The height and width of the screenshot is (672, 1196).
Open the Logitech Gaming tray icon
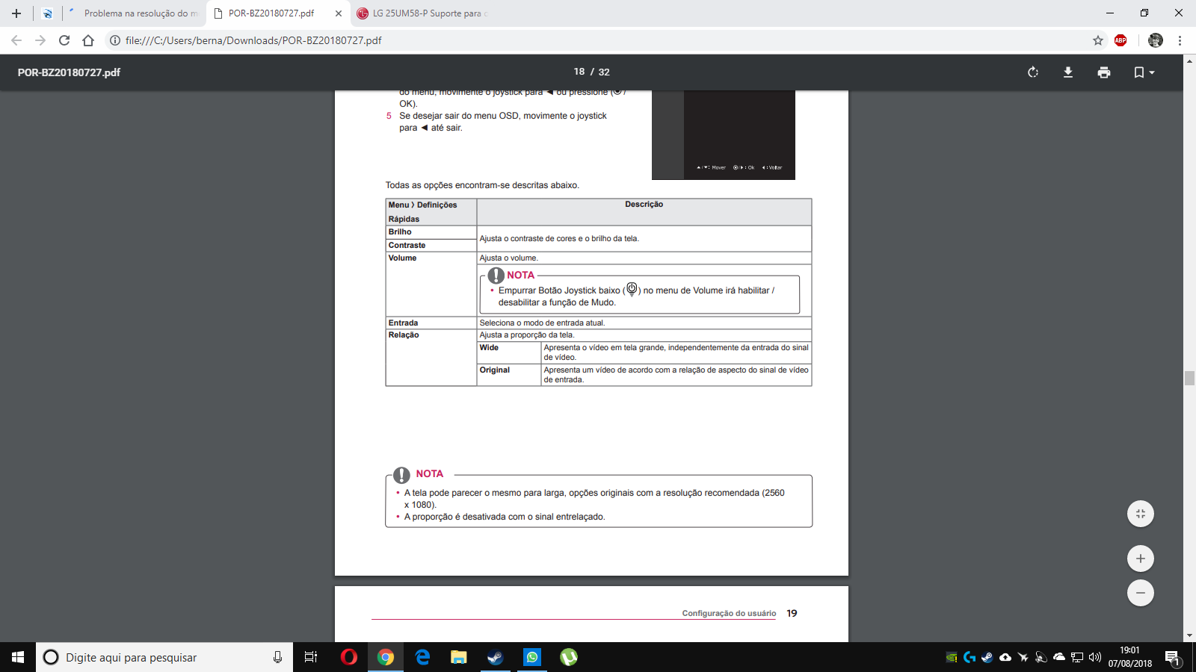970,657
